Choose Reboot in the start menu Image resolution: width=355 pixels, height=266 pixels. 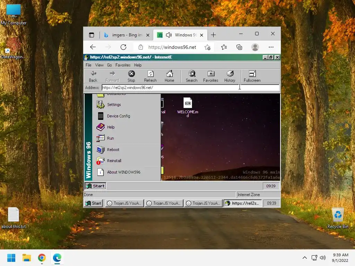127,150
